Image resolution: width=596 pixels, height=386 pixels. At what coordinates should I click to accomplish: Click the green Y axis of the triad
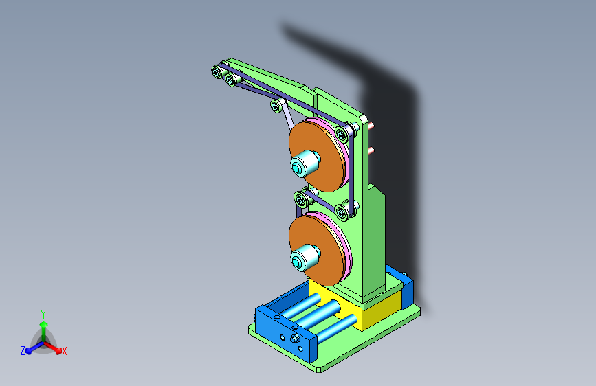pos(44,331)
